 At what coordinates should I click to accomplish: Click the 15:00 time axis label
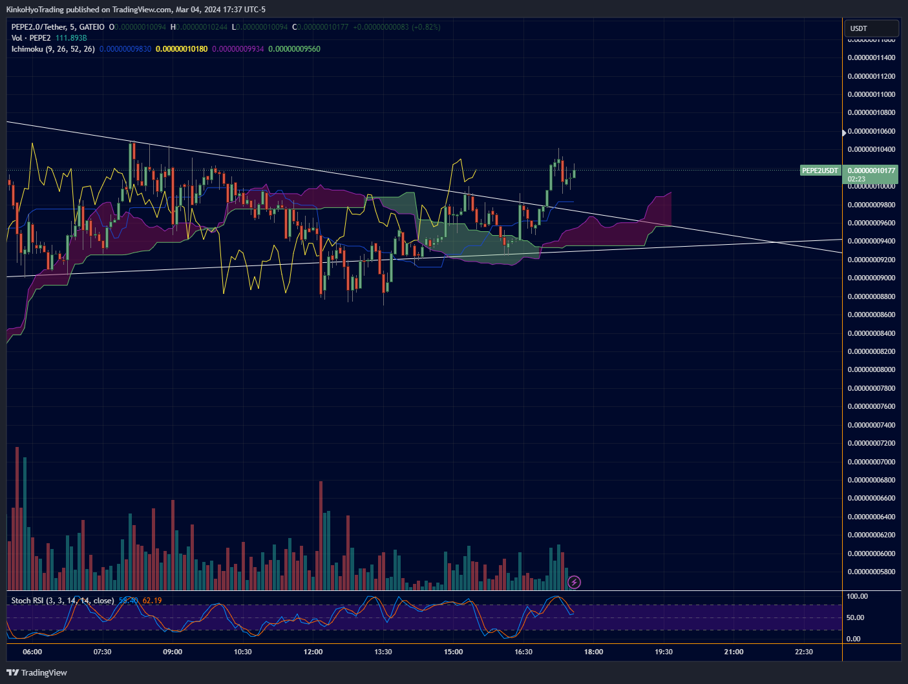pyautogui.click(x=453, y=652)
